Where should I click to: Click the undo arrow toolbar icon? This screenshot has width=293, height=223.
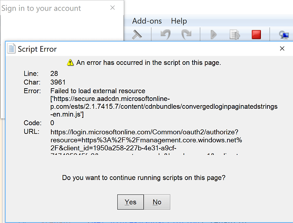(x=166, y=35)
